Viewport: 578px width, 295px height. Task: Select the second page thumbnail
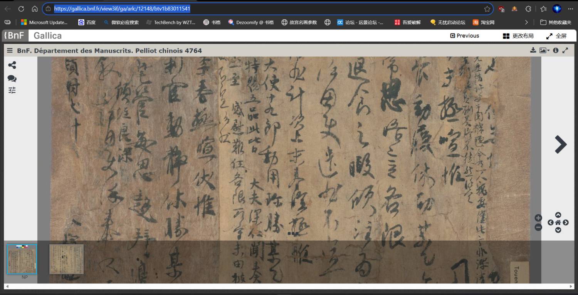pyautogui.click(x=66, y=259)
